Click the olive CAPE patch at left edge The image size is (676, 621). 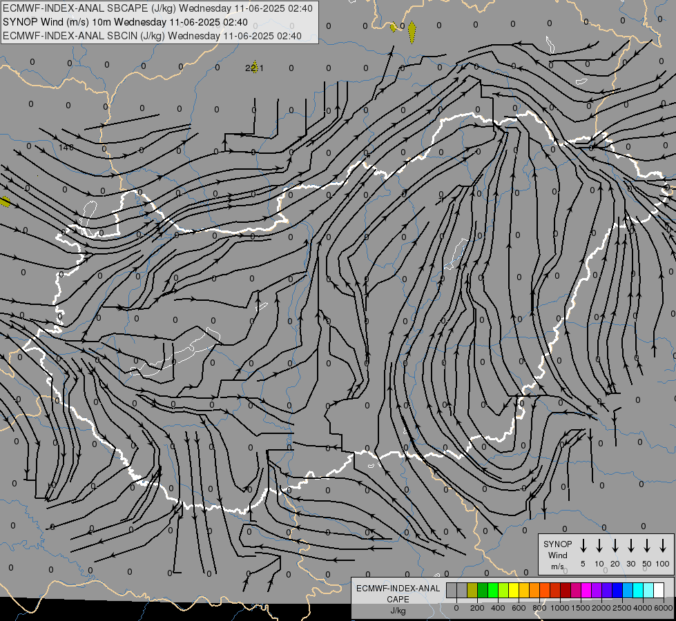click(x=5, y=201)
